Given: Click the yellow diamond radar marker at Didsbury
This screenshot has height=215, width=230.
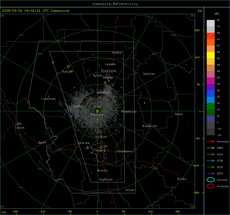Looking at the screenshot, I should pos(97,111).
